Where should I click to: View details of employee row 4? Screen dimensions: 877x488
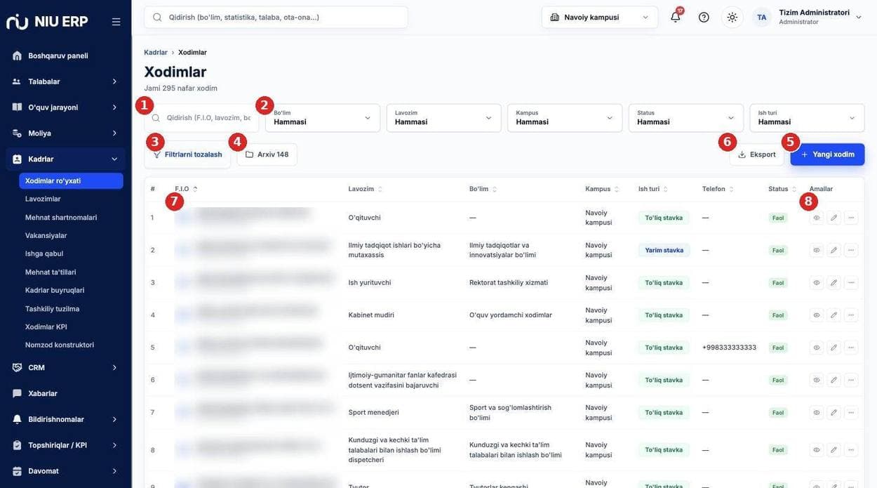(x=817, y=315)
